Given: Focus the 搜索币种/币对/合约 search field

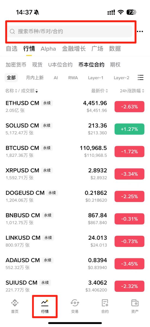Looking at the screenshot, I should [69, 32].
